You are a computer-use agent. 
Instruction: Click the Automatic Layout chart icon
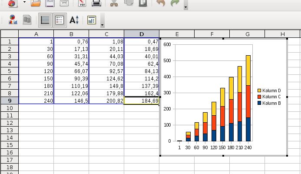click(92, 20)
